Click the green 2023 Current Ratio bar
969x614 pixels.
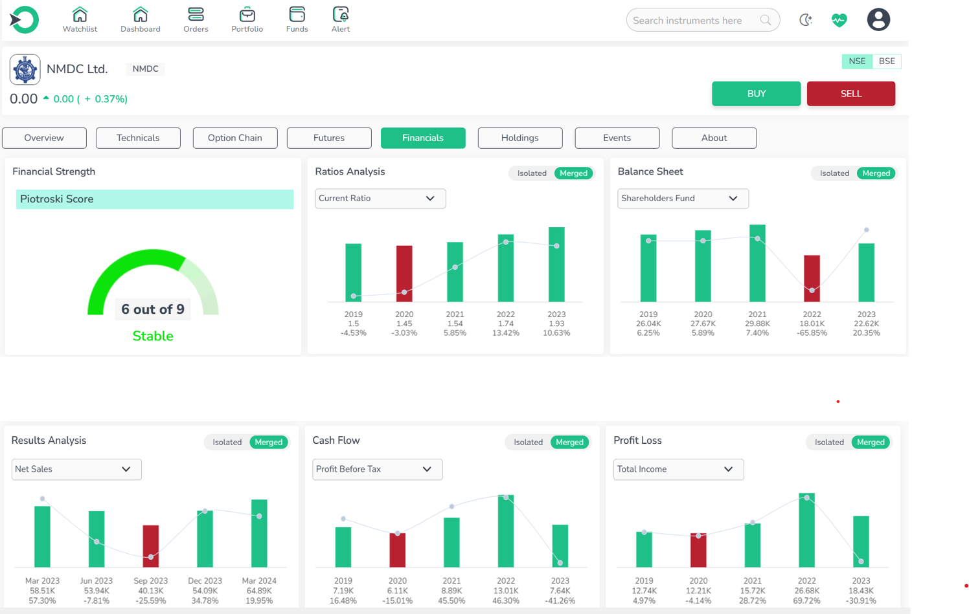[x=556, y=265]
